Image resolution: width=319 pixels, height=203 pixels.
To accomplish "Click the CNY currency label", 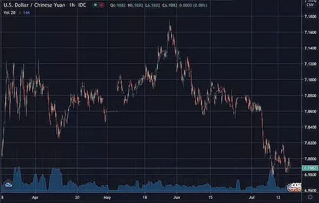I will (x=310, y=5).
